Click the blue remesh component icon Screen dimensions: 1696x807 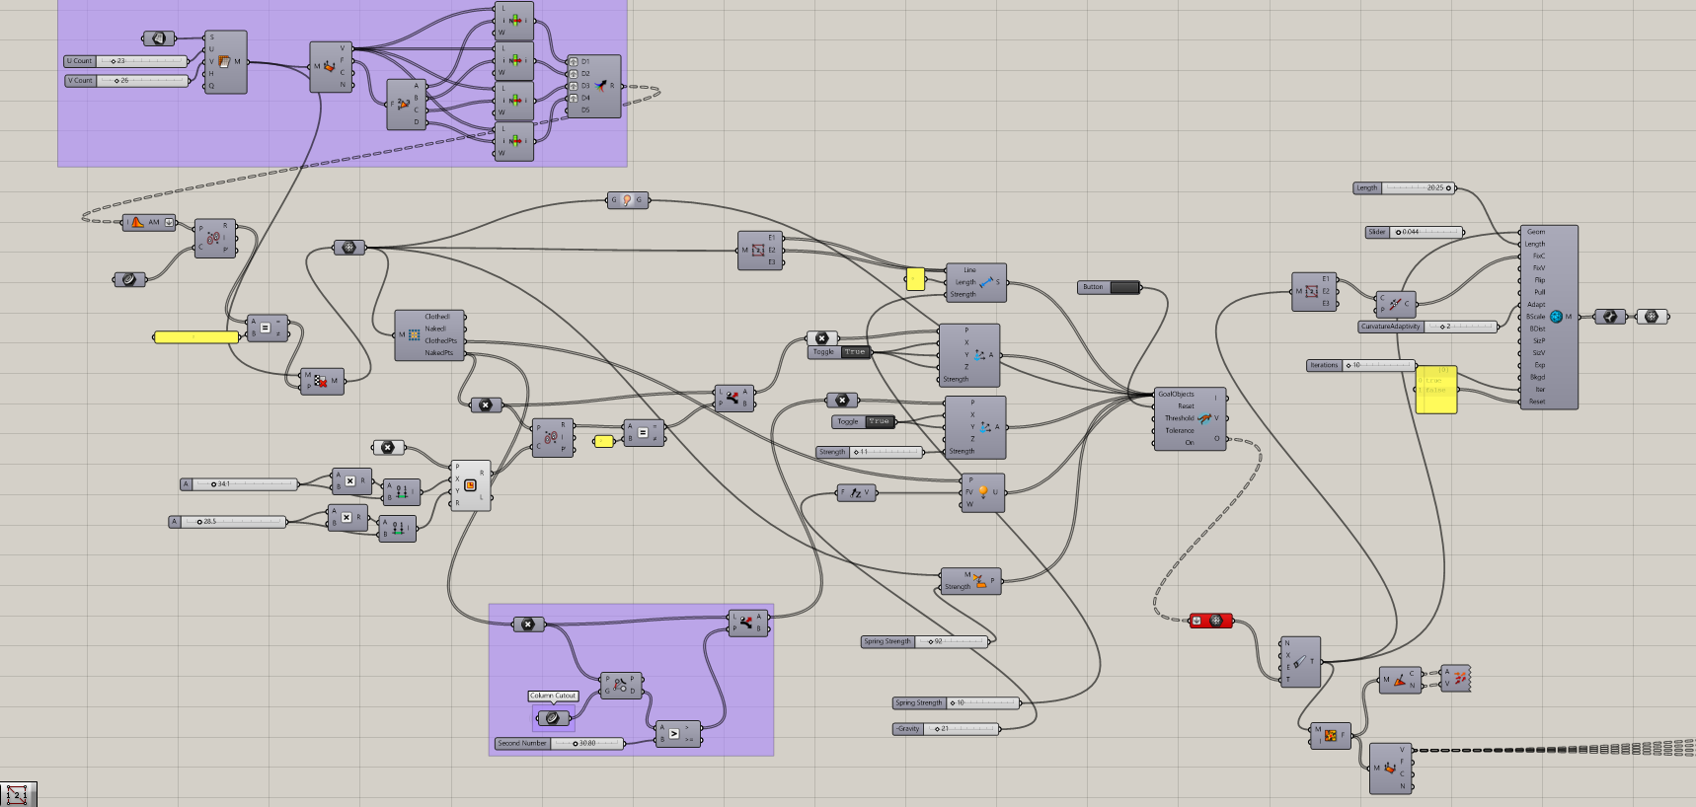pos(1556,317)
